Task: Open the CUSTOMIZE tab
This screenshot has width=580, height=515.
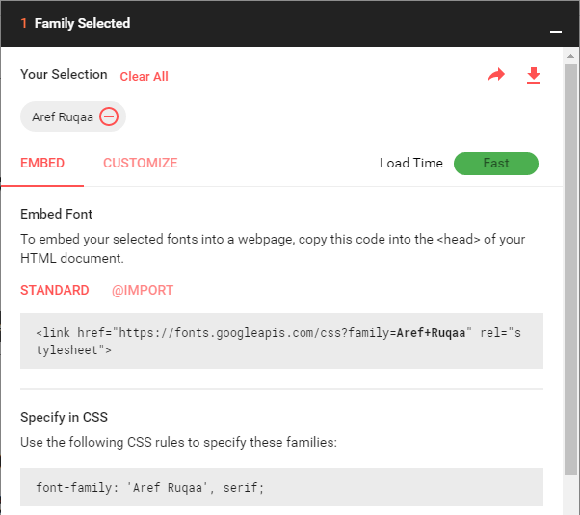Action: click(x=141, y=163)
